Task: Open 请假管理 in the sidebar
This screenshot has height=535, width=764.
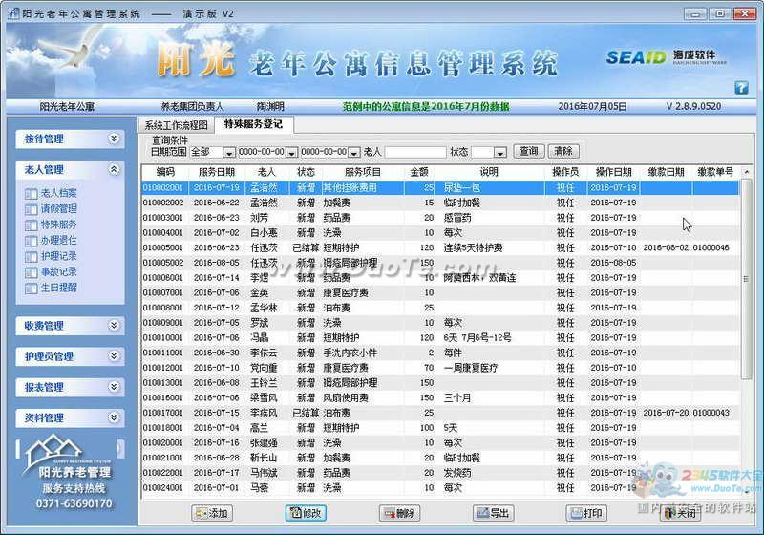Action: click(58, 209)
